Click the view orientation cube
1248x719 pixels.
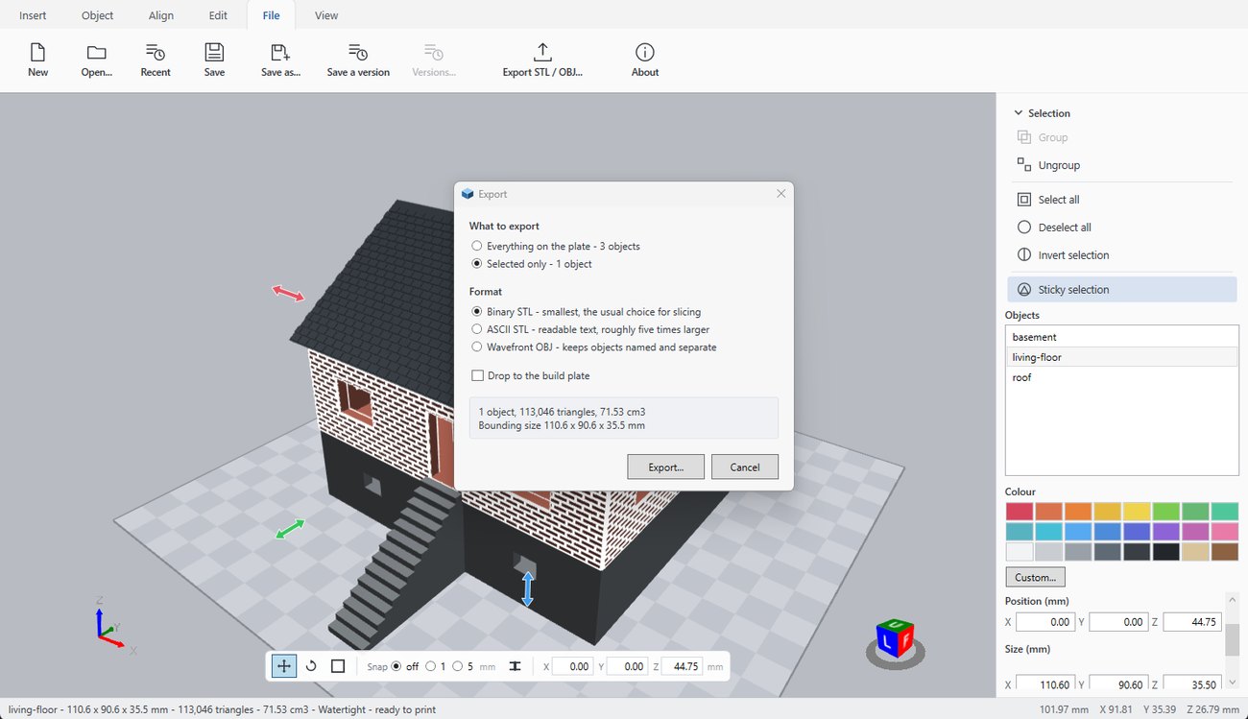coord(895,639)
